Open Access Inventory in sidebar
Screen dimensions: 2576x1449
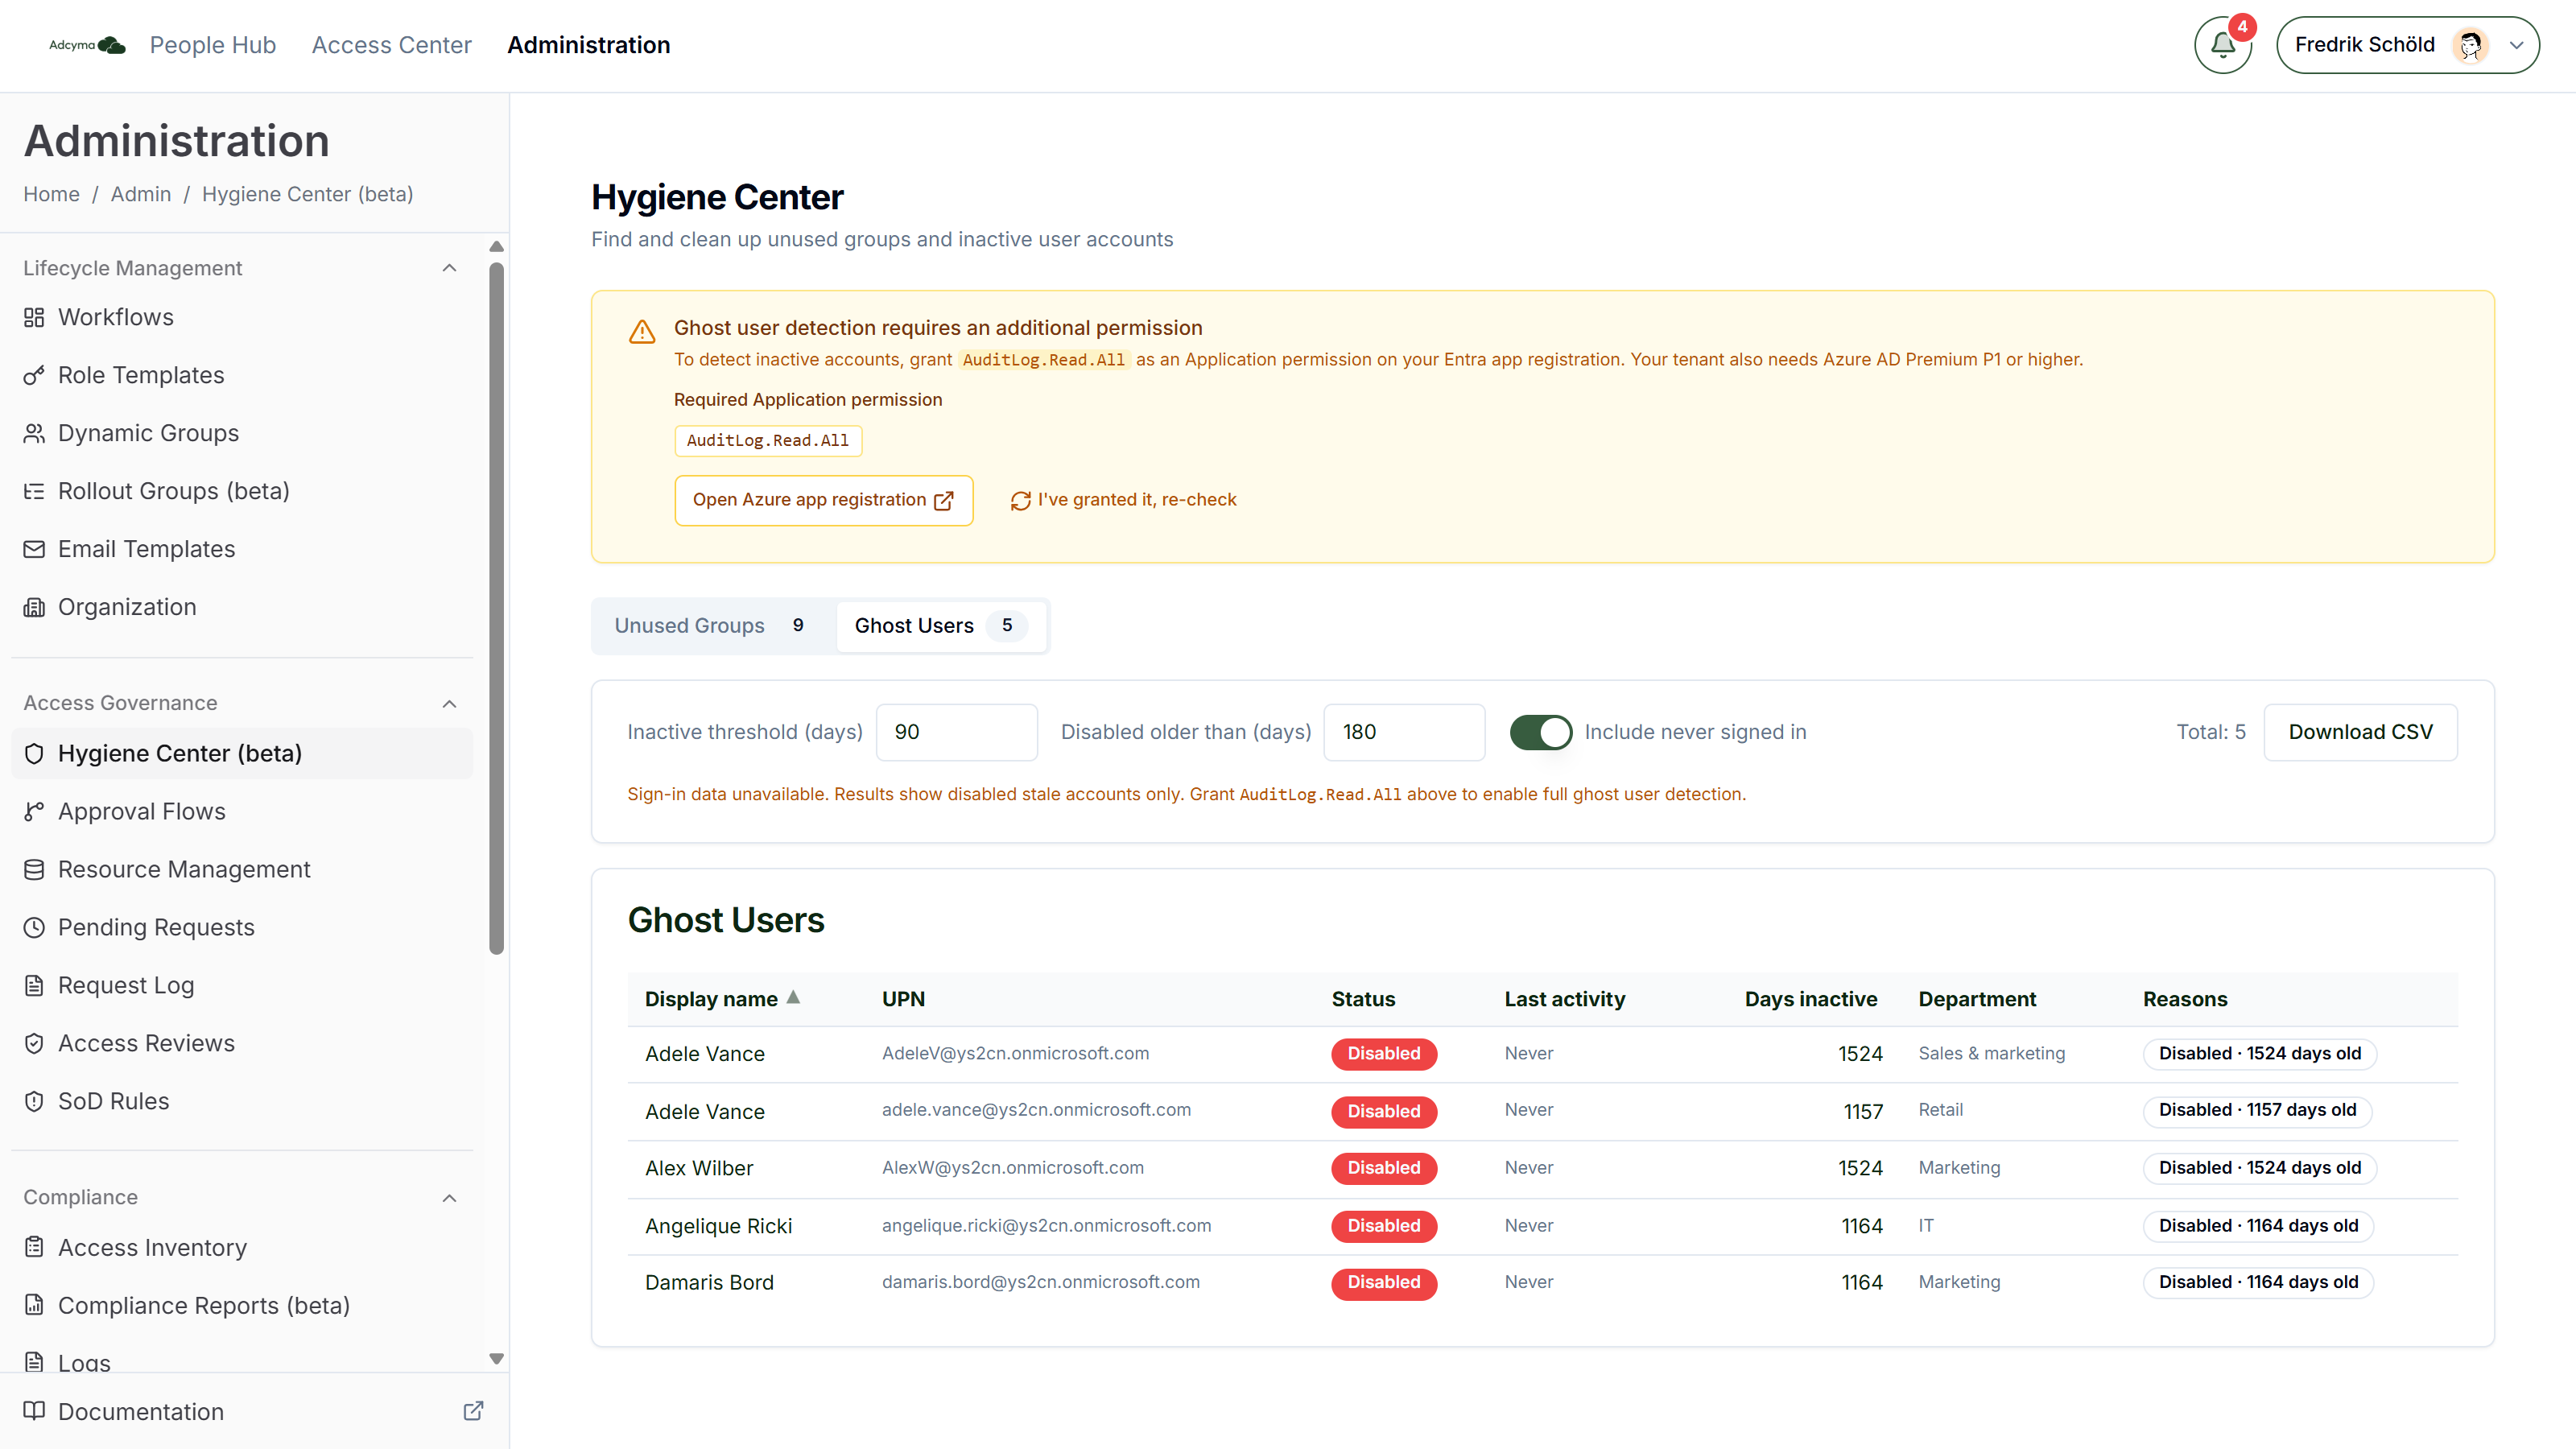pyautogui.click(x=241, y=1247)
